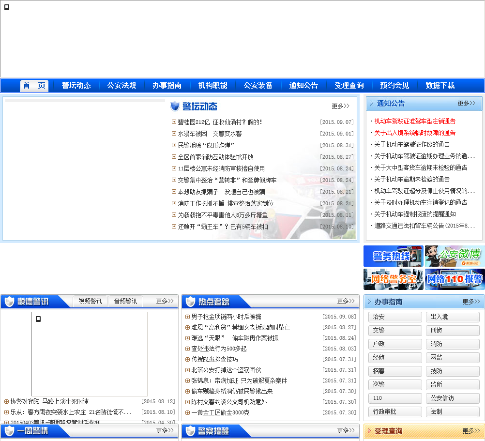485x441 pixels.
Task: Open article 协警对窃贼 马路上演生死时速
Action: [x=49, y=401]
